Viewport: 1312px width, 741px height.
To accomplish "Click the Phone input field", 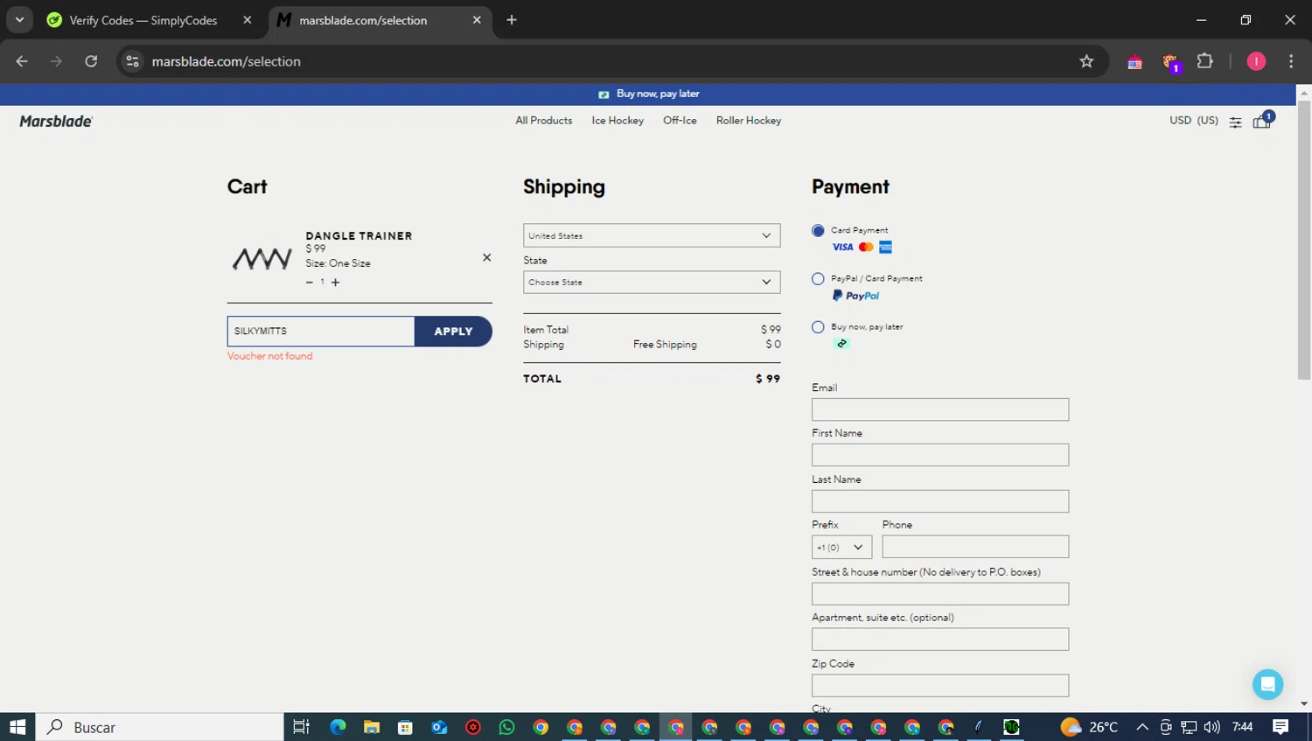I will [975, 547].
